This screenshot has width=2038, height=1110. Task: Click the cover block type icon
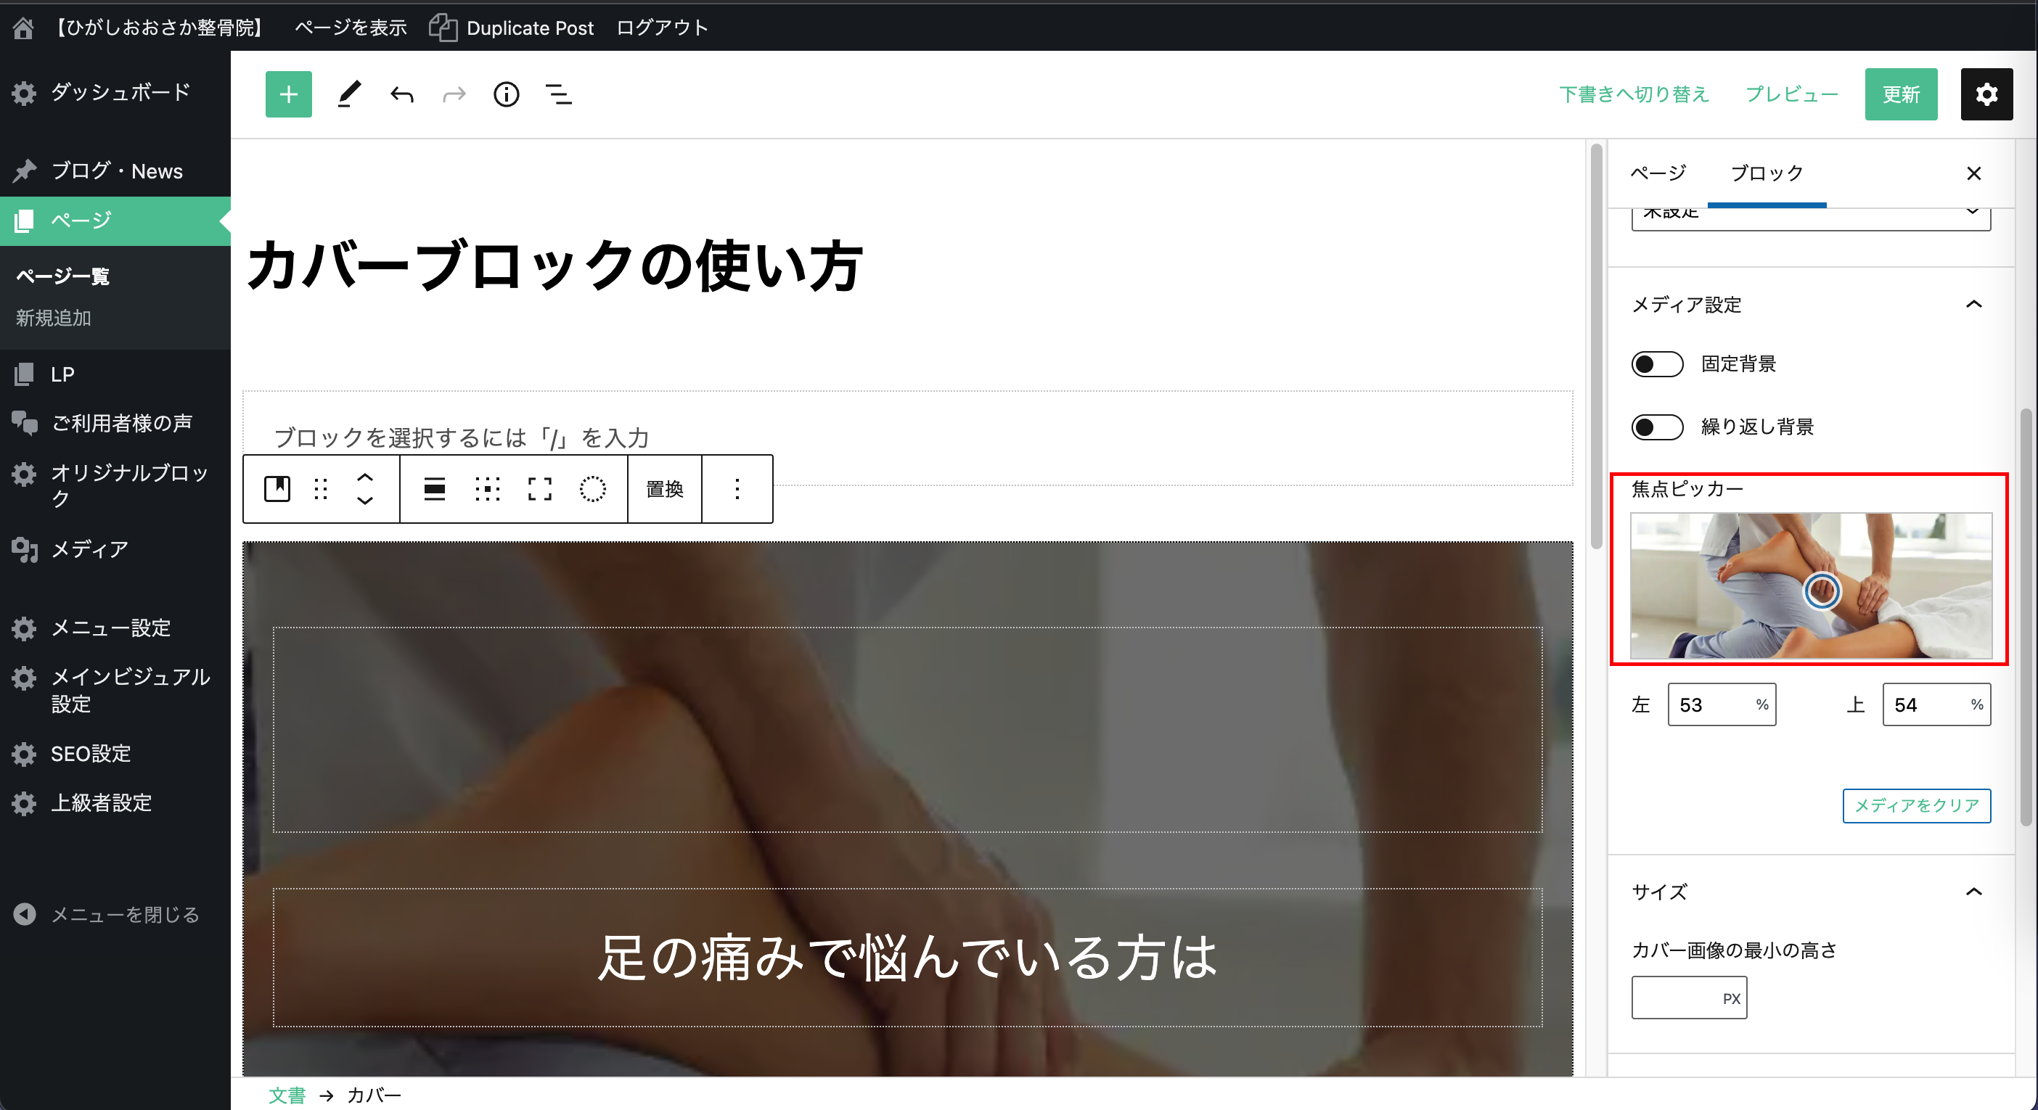[x=277, y=488]
